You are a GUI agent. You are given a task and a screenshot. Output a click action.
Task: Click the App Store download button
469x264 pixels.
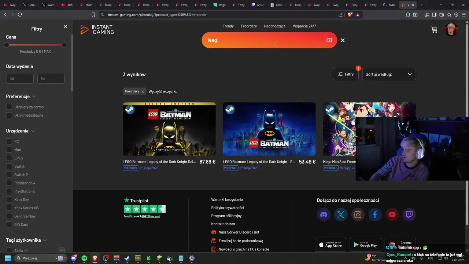point(330,245)
